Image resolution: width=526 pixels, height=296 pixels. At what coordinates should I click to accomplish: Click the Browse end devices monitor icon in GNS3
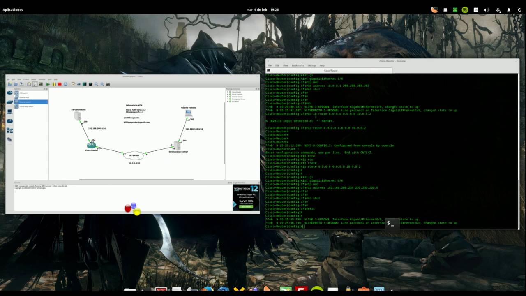click(10, 111)
